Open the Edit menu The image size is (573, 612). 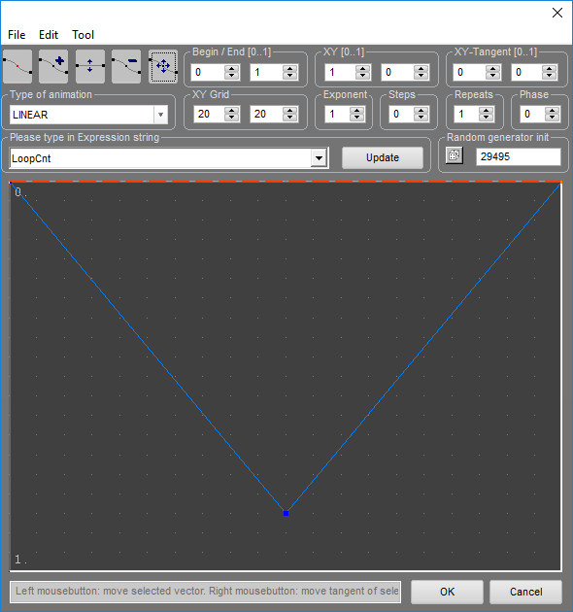pos(49,35)
